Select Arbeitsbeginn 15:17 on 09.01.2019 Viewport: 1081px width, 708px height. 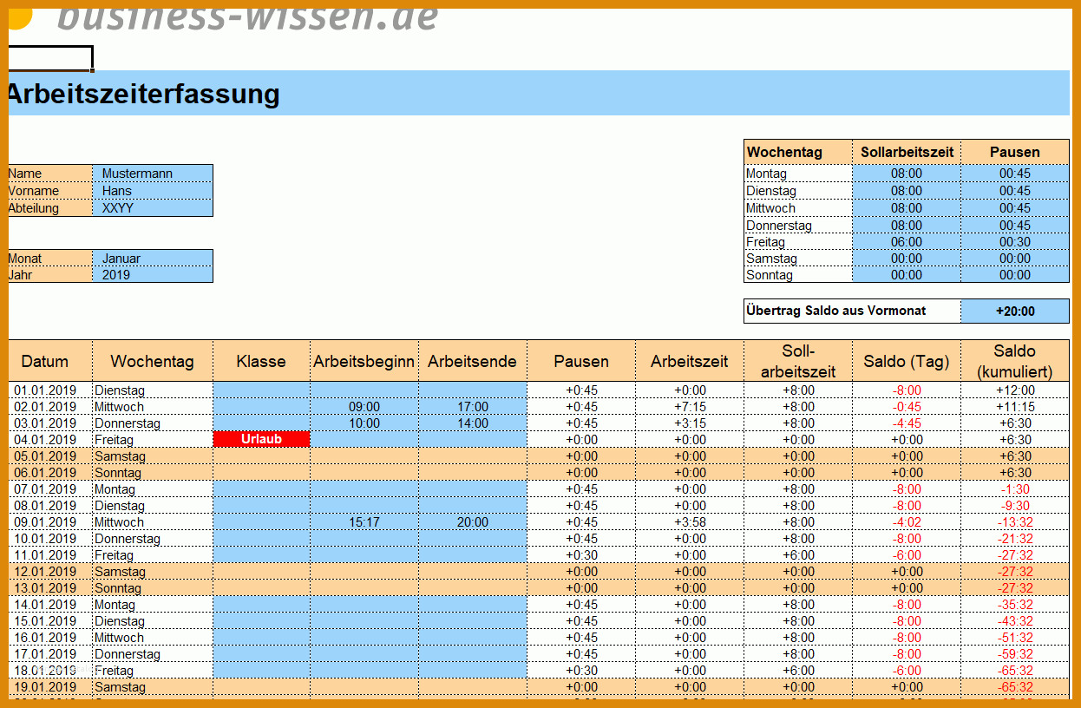364,522
